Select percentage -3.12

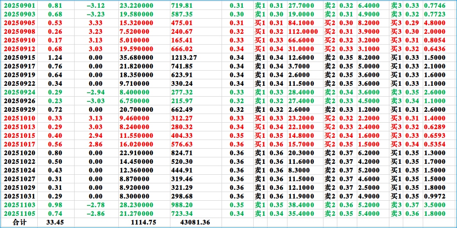pos(95,5)
